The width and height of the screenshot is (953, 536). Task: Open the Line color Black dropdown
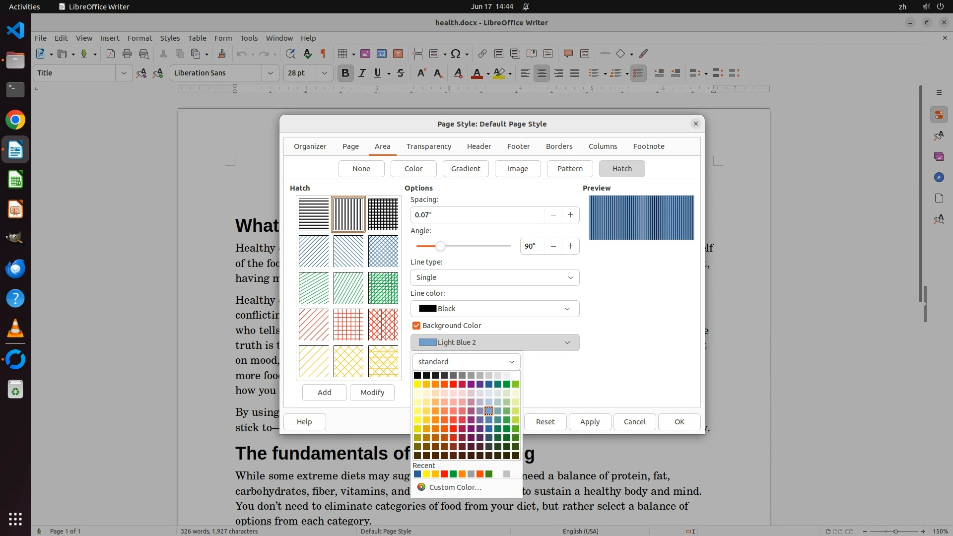(x=494, y=309)
